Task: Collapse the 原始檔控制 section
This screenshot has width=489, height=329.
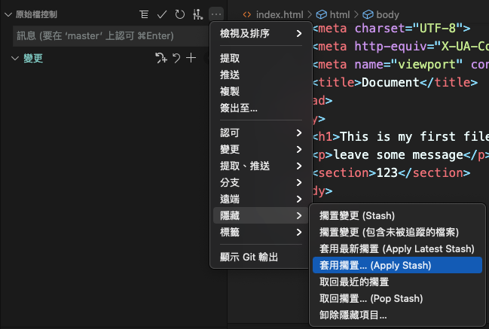Action: pos(8,14)
